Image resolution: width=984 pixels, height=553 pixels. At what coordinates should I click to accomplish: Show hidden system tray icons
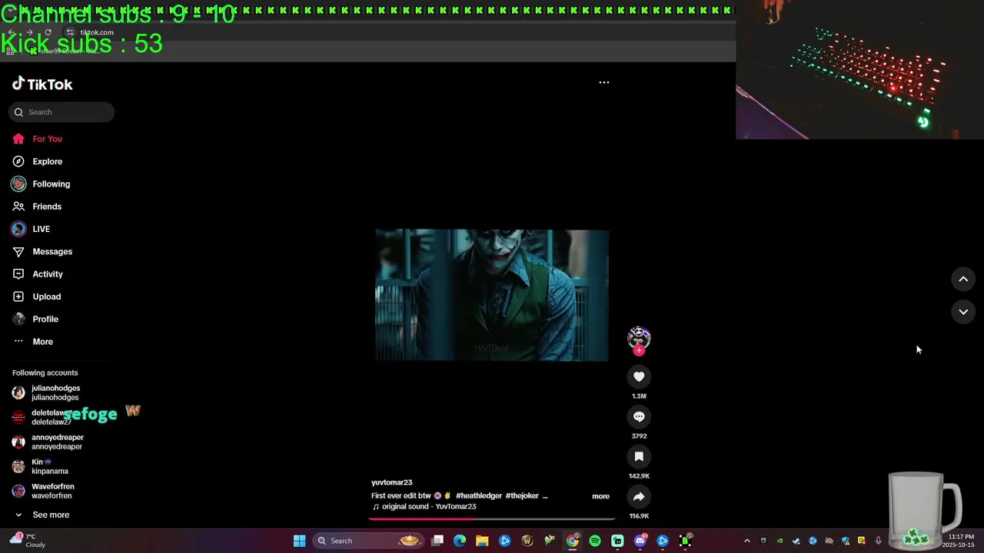(746, 541)
